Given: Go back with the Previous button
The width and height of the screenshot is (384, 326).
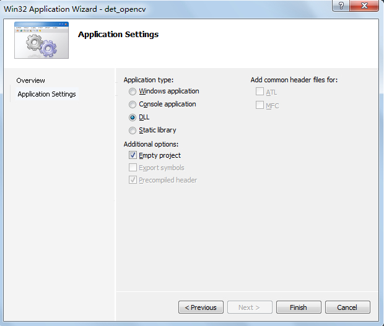Looking at the screenshot, I should point(201,307).
